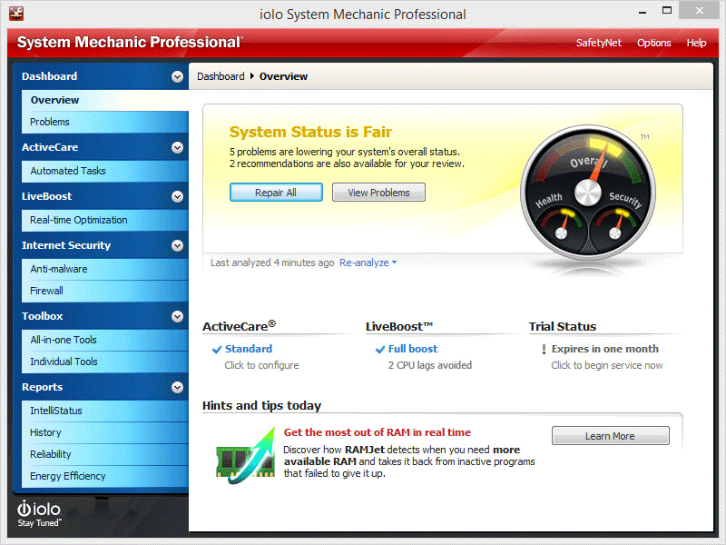
Task: Click the RAM chip hint icon
Action: (x=245, y=456)
